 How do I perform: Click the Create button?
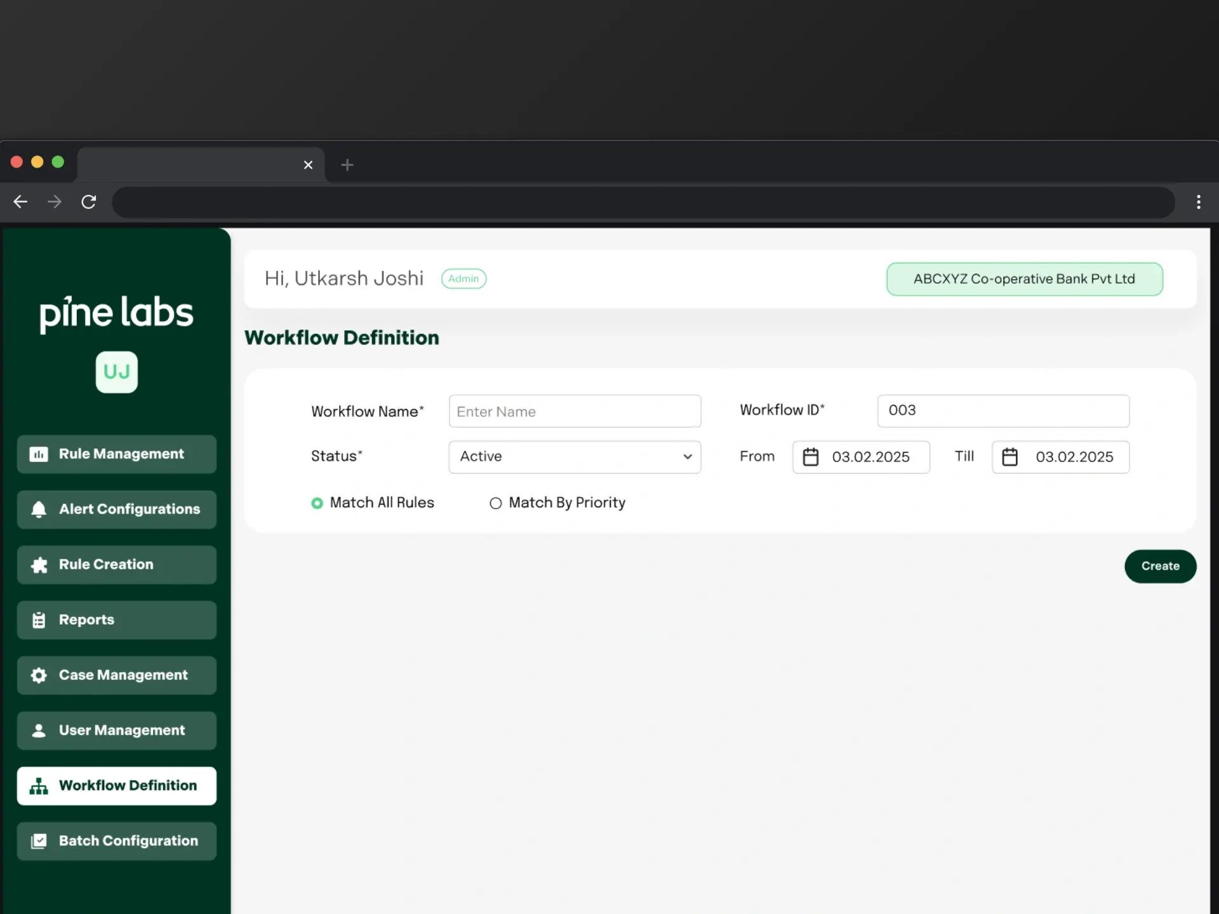pos(1161,566)
